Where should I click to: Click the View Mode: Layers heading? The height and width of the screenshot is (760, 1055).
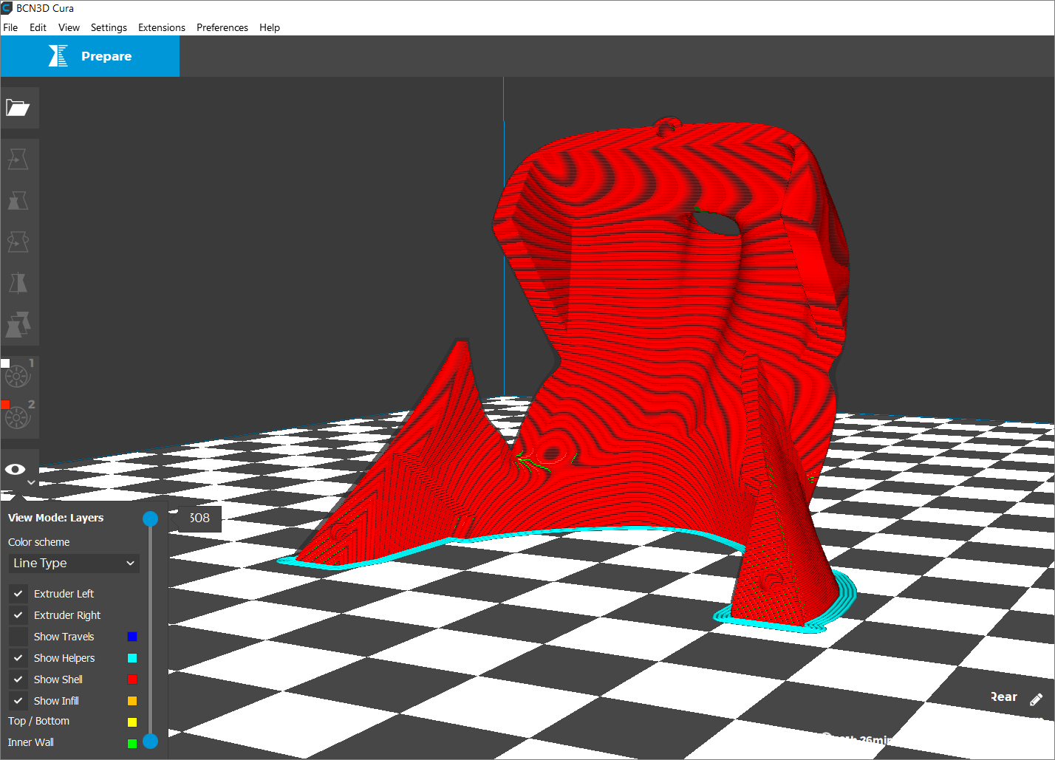click(x=56, y=518)
